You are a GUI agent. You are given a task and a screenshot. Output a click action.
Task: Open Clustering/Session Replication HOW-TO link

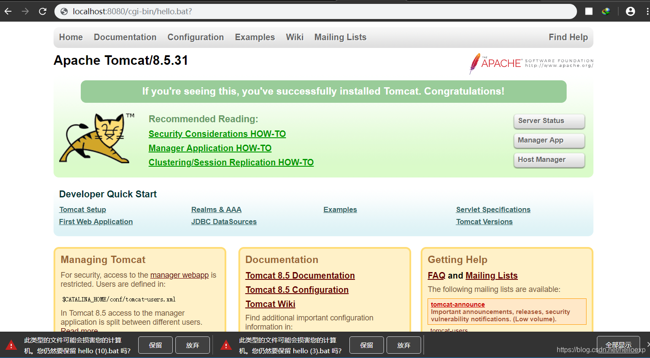click(x=231, y=162)
